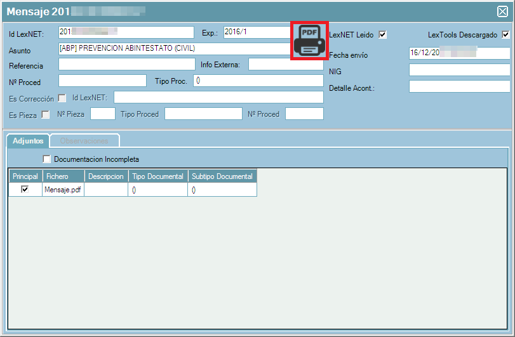Click the Detalle Acont. field
This screenshot has height=337, width=515.
coord(459,86)
